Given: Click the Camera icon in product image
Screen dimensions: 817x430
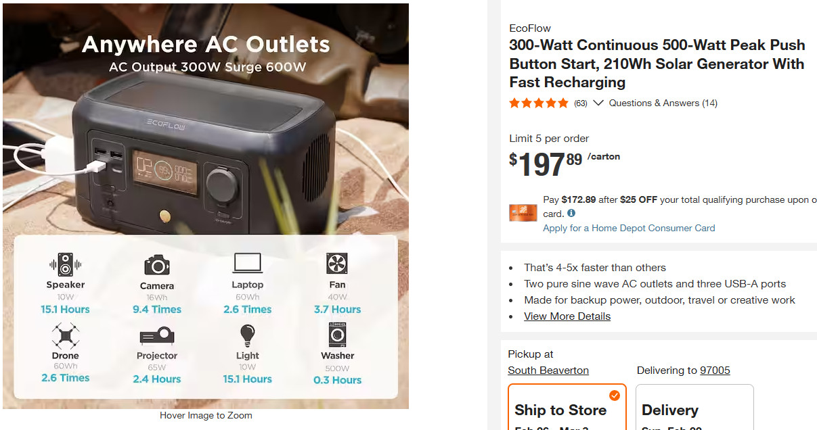Looking at the screenshot, I should point(156,265).
